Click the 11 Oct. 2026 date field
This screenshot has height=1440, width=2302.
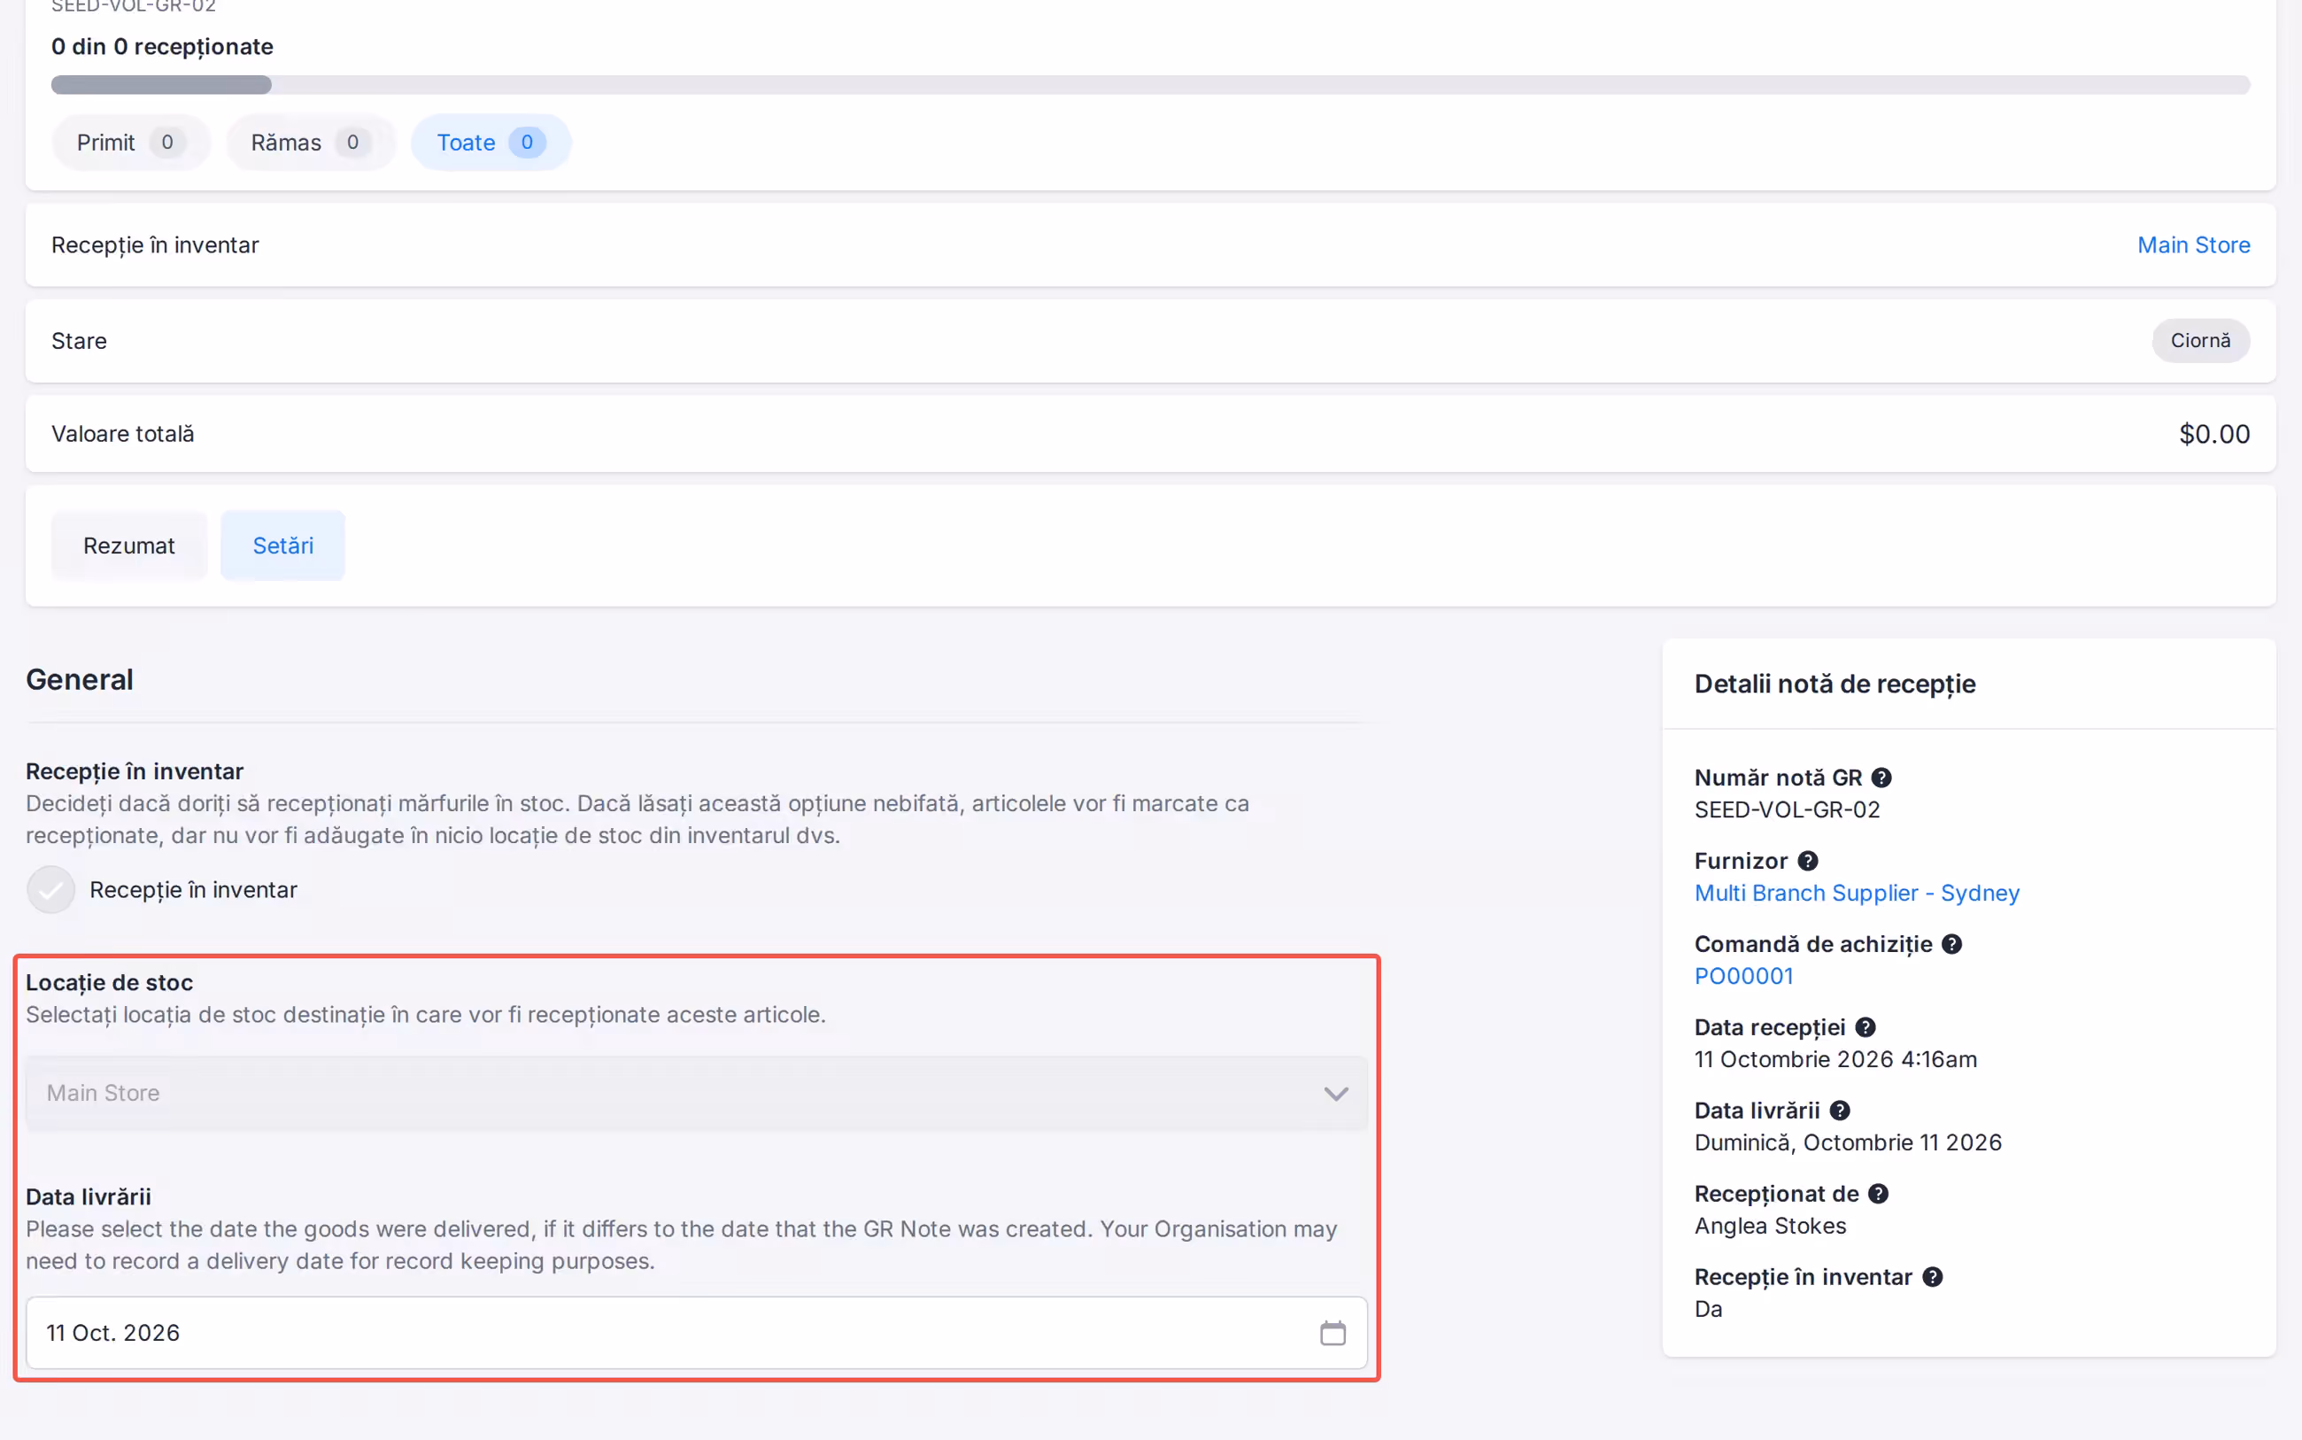pyautogui.click(x=696, y=1332)
